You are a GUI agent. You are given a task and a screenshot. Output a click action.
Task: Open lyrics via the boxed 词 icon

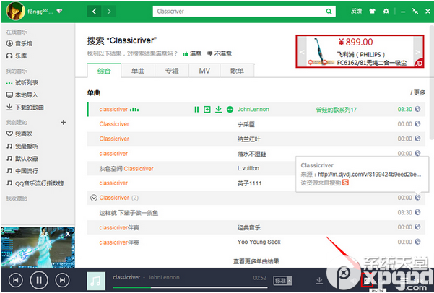click(368, 281)
